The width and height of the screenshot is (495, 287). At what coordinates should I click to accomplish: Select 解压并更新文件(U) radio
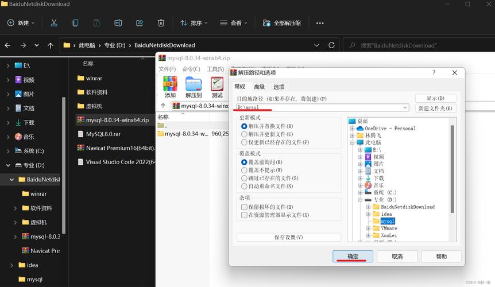[x=244, y=134]
